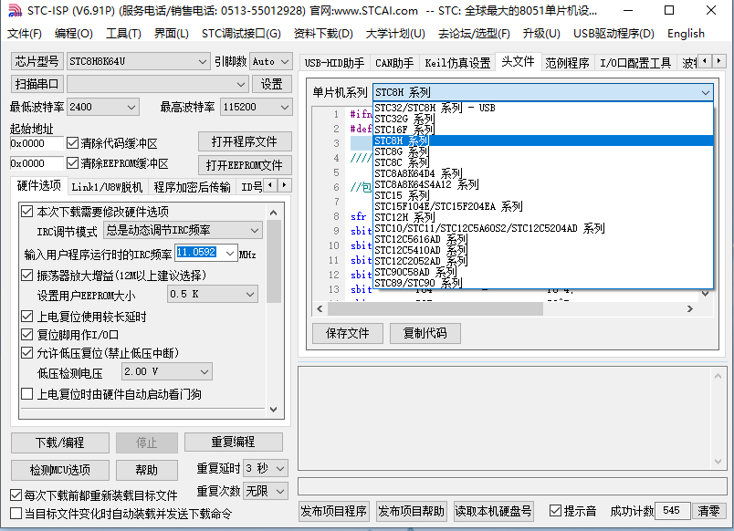
Task: Select STC12H 系列 in list
Action: coord(543,217)
